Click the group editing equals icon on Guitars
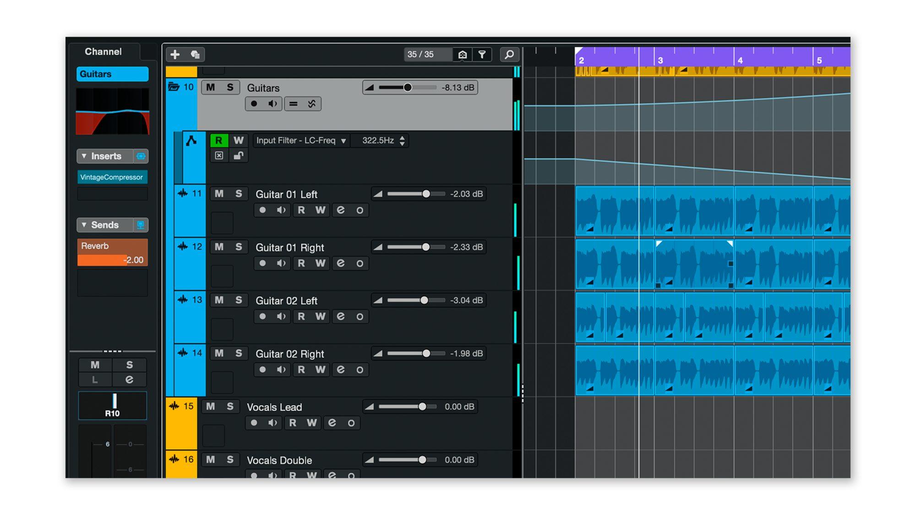This screenshot has height=515, width=916. [293, 104]
